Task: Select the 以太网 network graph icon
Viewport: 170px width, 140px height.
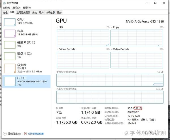Action: pos(10,68)
